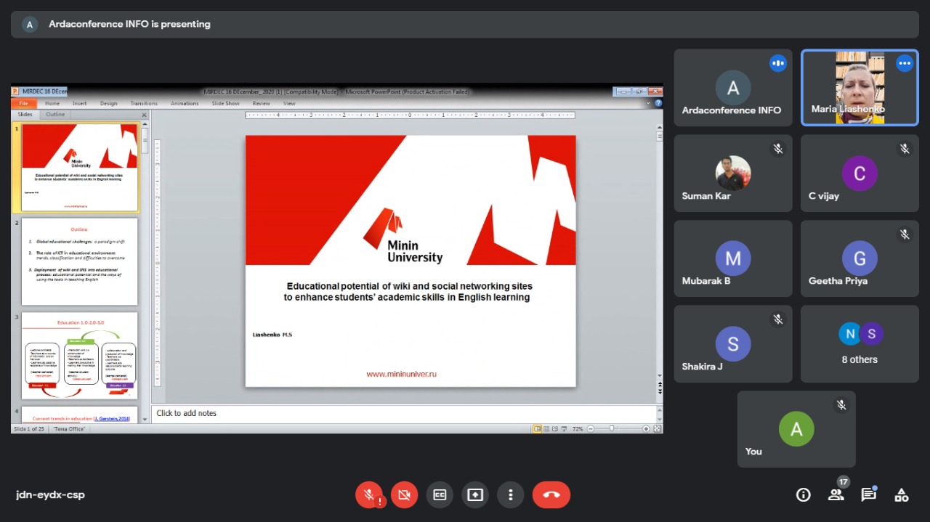Start Slide Show from status bar icon

pos(565,429)
